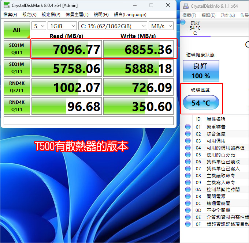Click status orb for attribute 0C 總通電時間
Image resolution: width=249 pixels, height=243 pixels.
click(x=188, y=203)
